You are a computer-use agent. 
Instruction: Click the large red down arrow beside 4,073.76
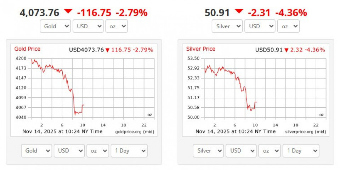(x=68, y=12)
